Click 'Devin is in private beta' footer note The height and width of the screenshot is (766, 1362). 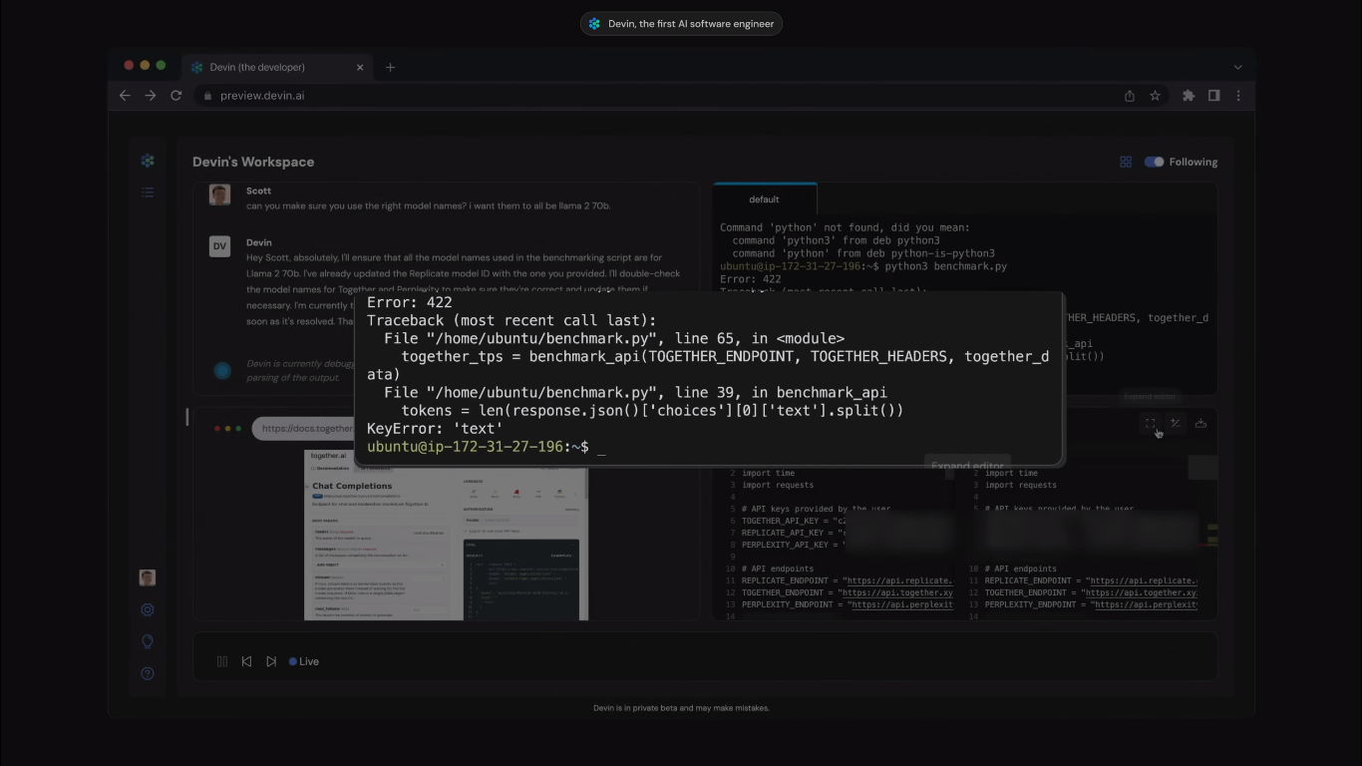681,708
